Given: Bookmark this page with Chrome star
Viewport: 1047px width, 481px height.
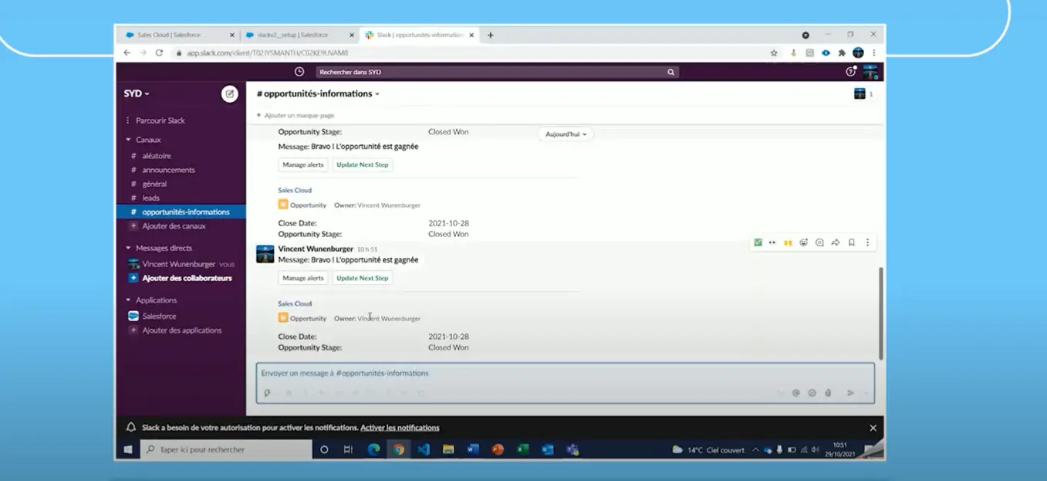Looking at the screenshot, I should [774, 53].
